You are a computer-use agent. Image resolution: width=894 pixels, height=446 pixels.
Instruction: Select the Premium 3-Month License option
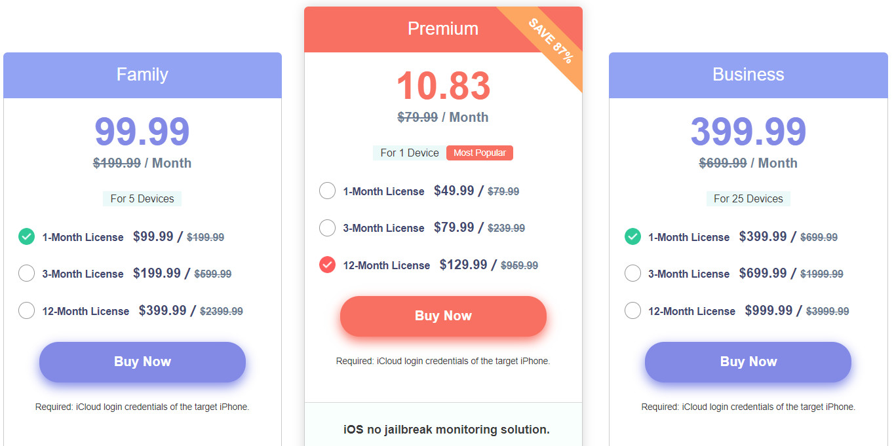click(327, 228)
